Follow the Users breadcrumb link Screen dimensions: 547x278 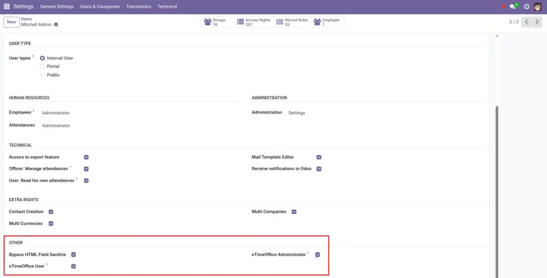(x=26, y=19)
